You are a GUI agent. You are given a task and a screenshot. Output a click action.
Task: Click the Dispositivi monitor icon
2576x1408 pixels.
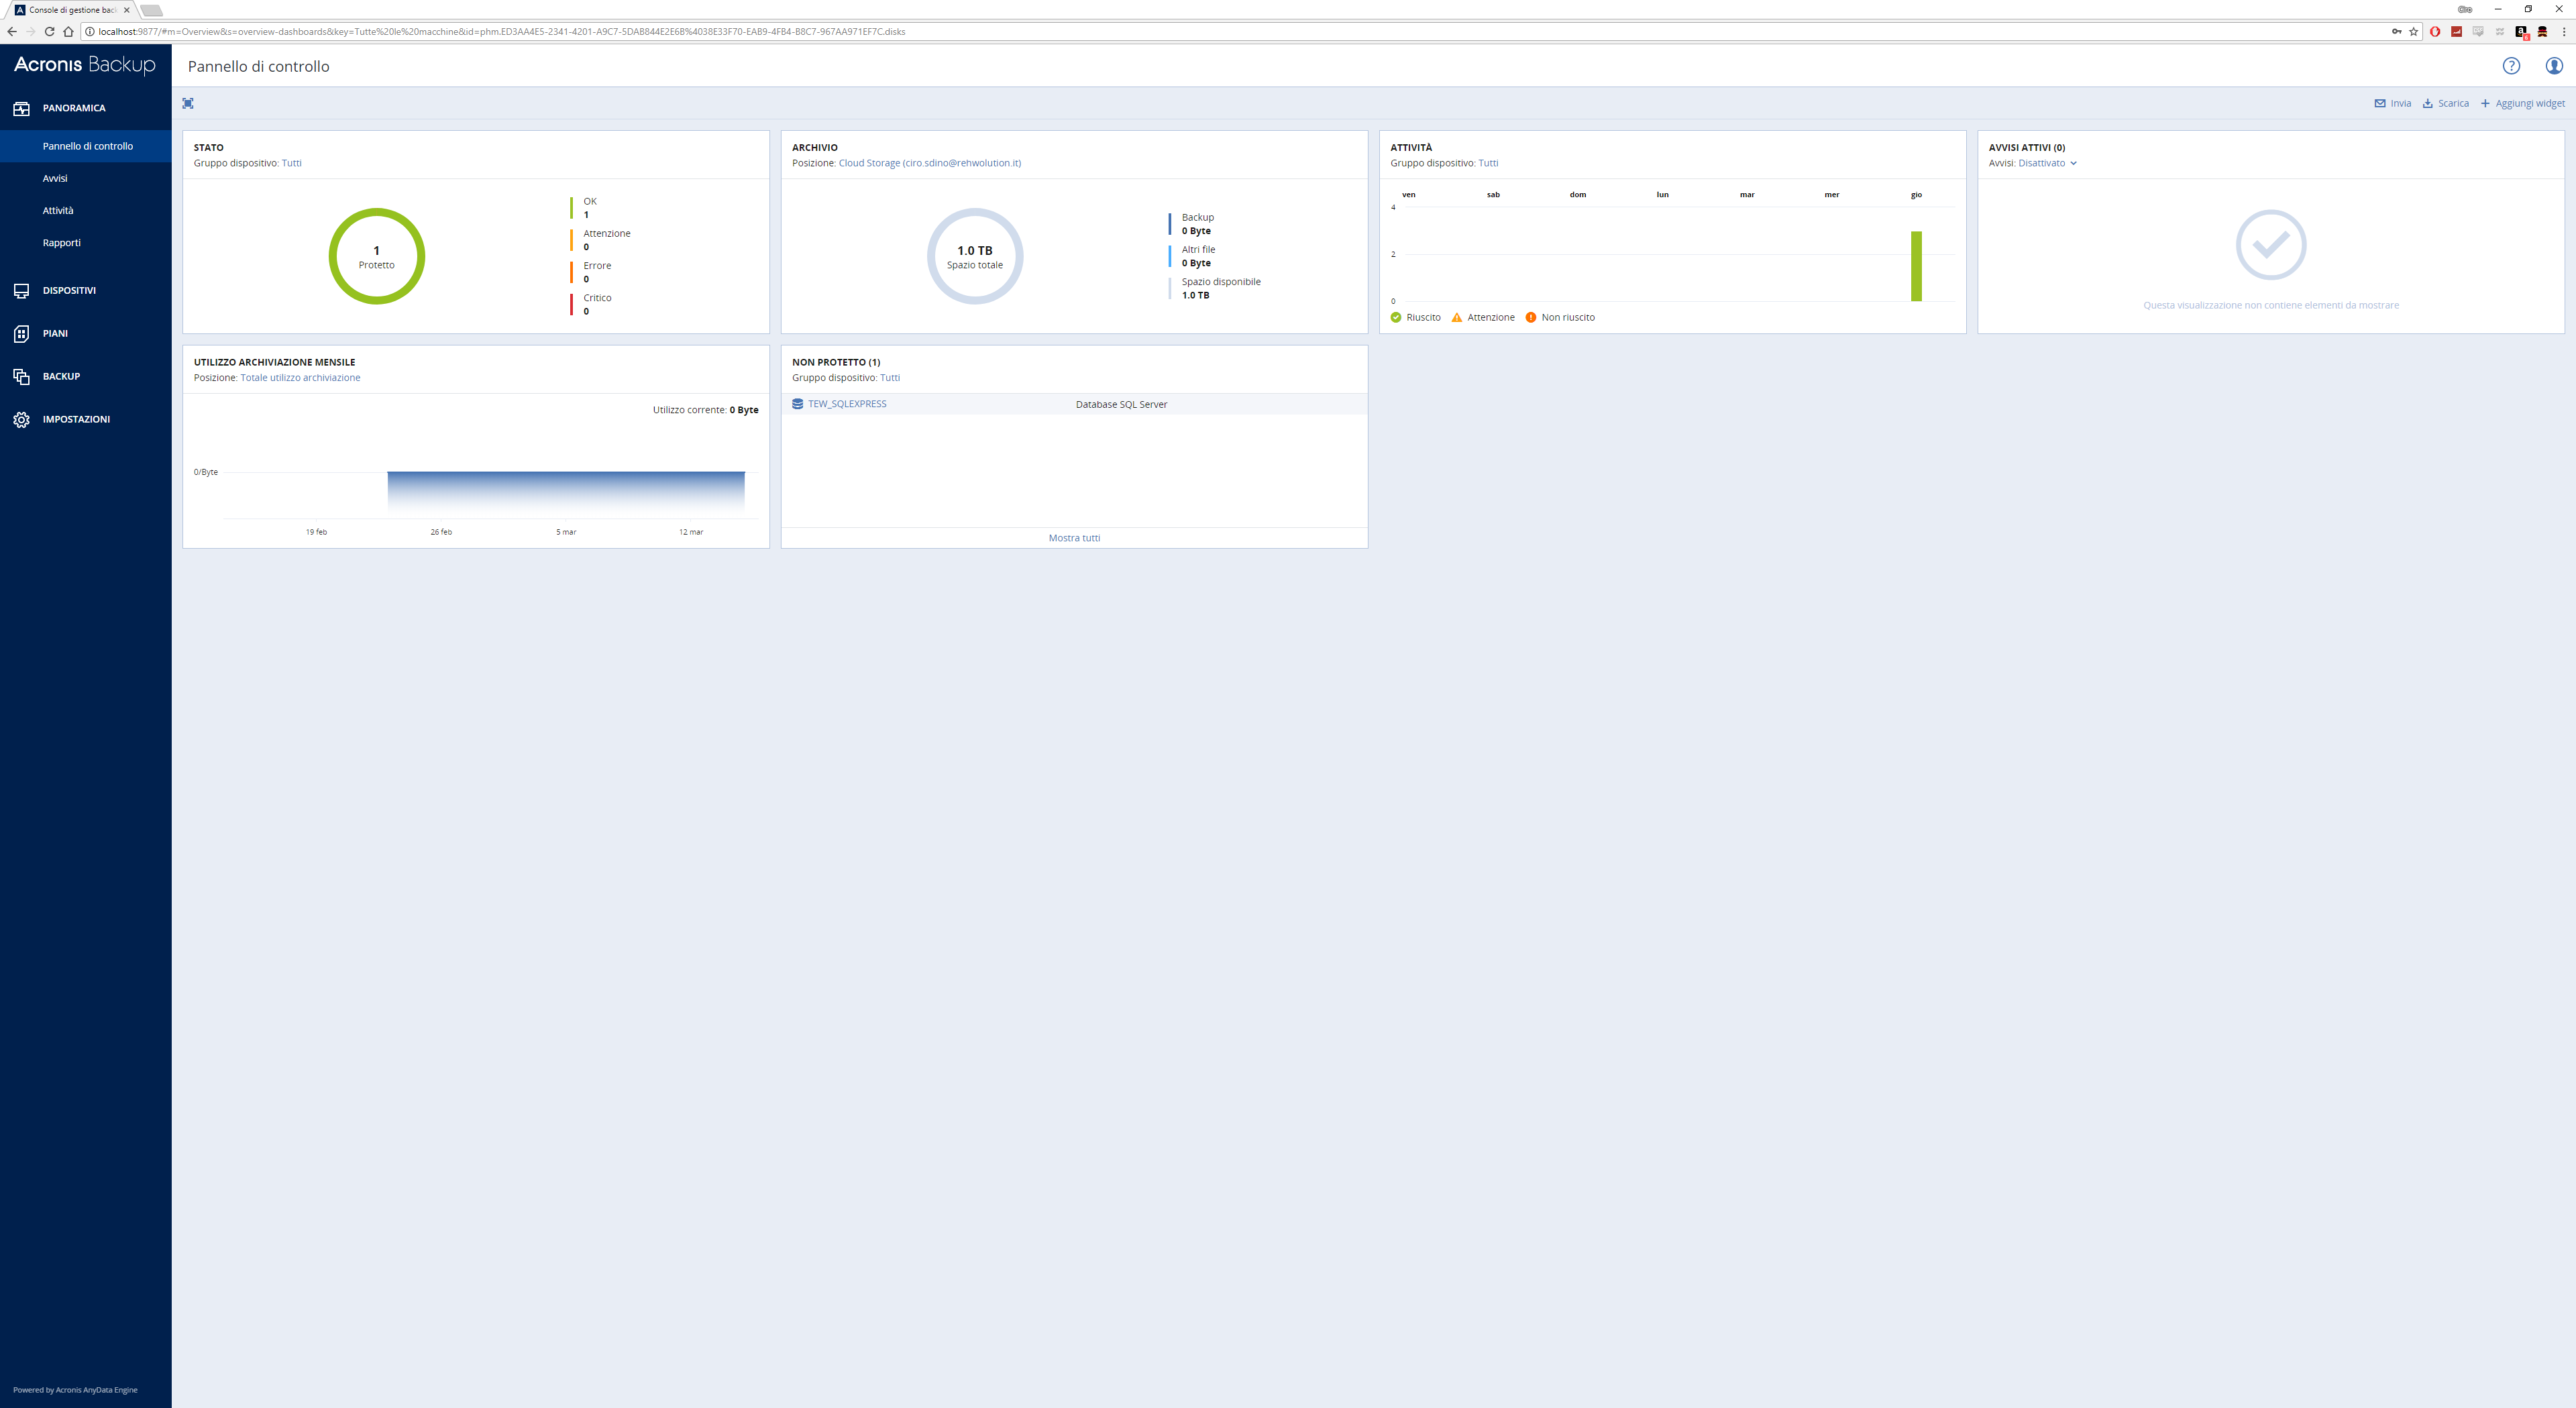[x=22, y=290]
